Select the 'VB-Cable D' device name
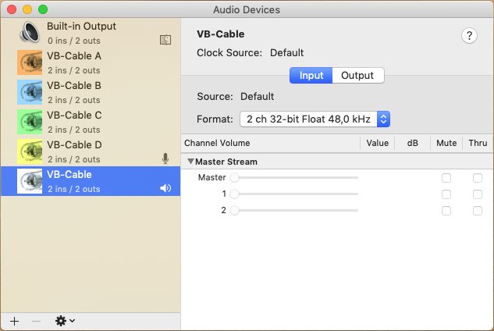 click(x=74, y=144)
